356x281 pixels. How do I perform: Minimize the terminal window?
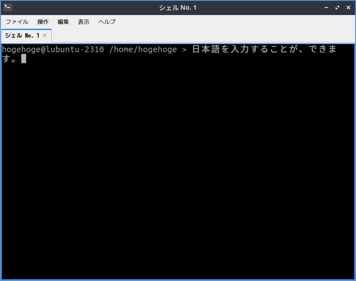tap(326, 8)
